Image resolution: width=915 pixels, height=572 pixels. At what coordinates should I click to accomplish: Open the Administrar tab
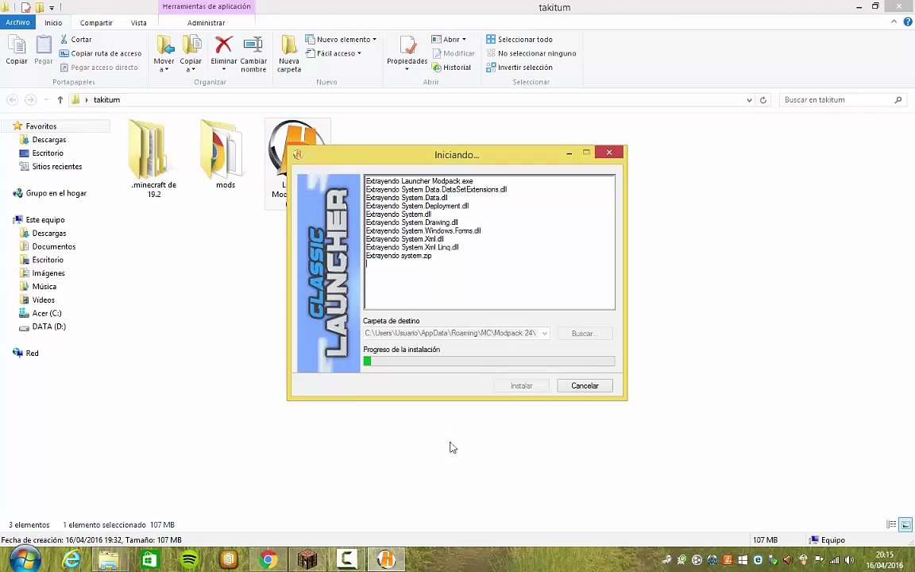206,23
